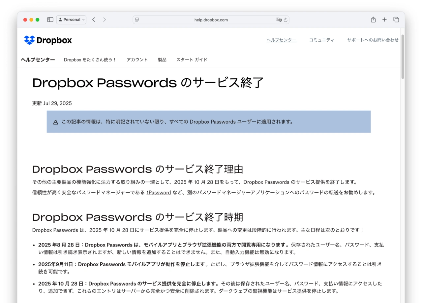The height and width of the screenshot is (303, 422).
Task: Follow the 1Password hyperlink
Action: pyautogui.click(x=159, y=193)
